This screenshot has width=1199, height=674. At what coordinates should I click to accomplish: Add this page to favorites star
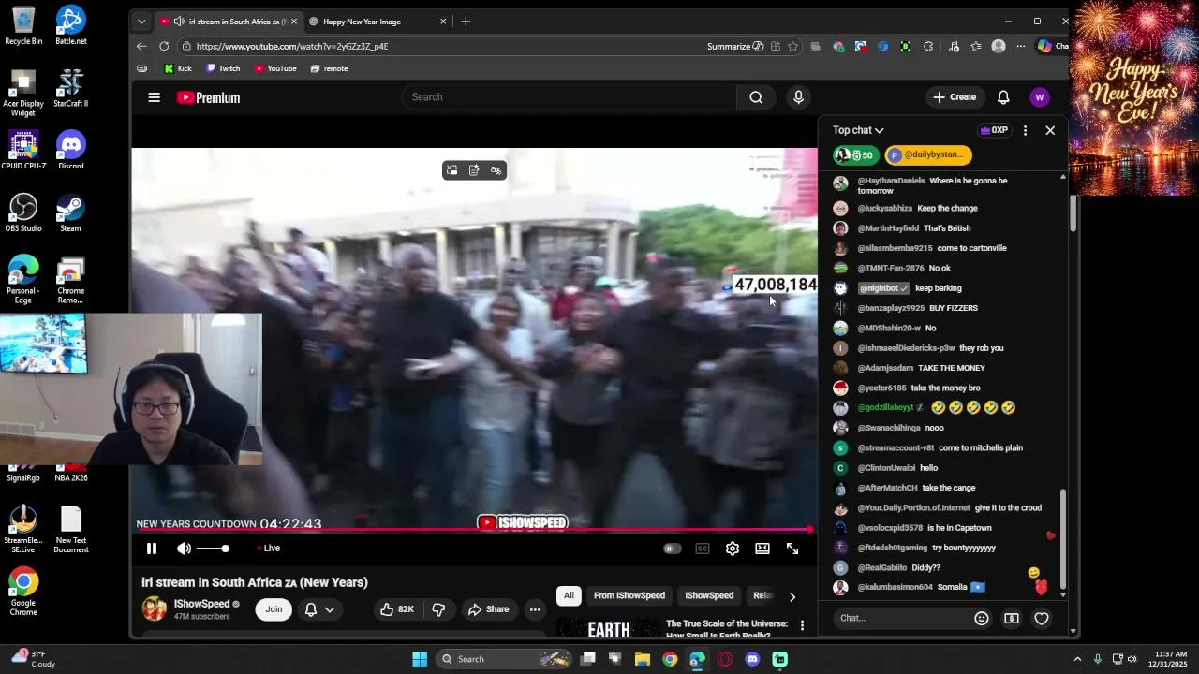click(x=793, y=46)
